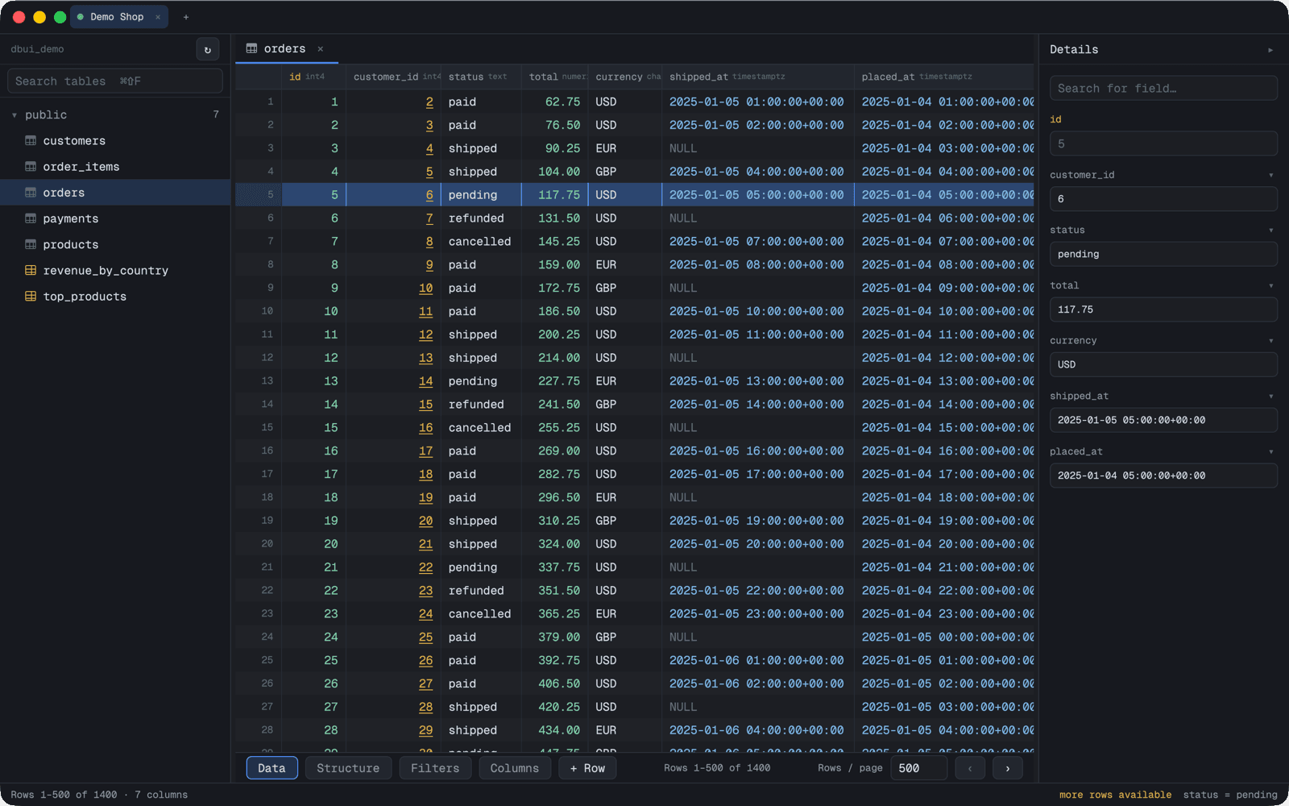Switch to the Data tab

coord(271,768)
